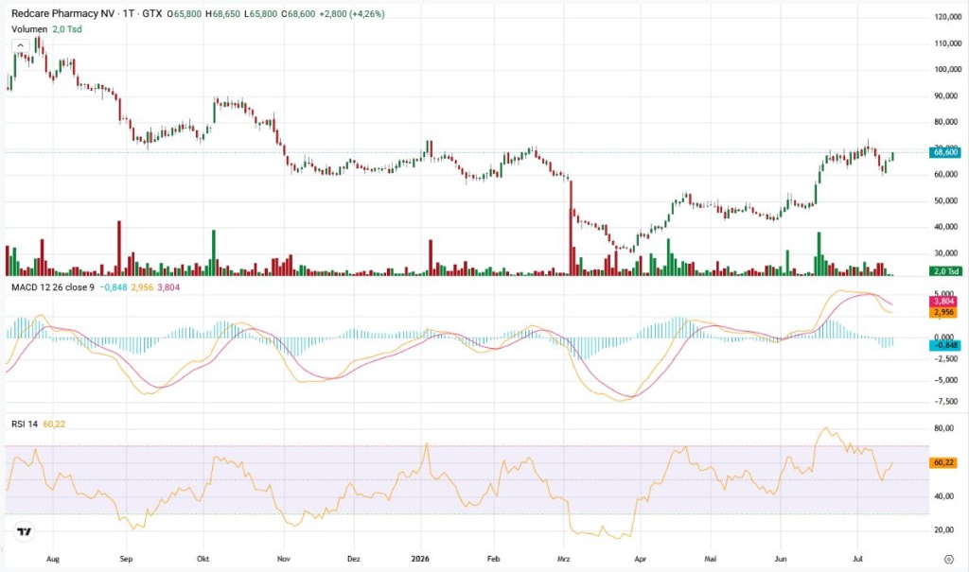The width and height of the screenshot is (969, 572).
Task: Click the Dez label on time axis
Action: coord(354,559)
